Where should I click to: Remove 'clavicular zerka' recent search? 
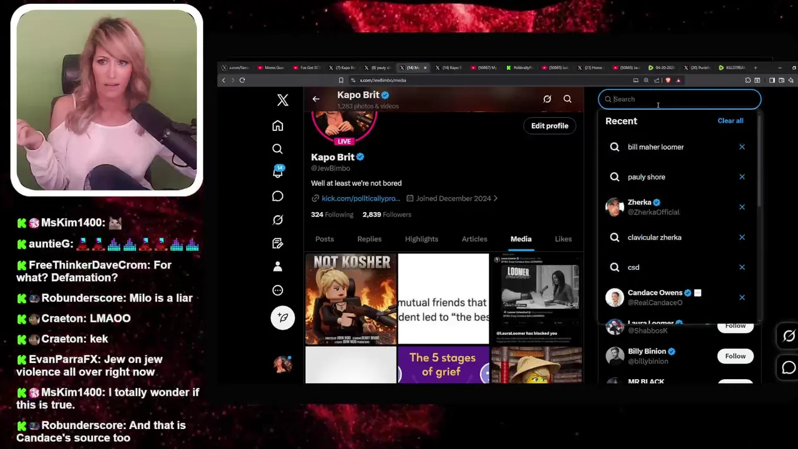742,238
